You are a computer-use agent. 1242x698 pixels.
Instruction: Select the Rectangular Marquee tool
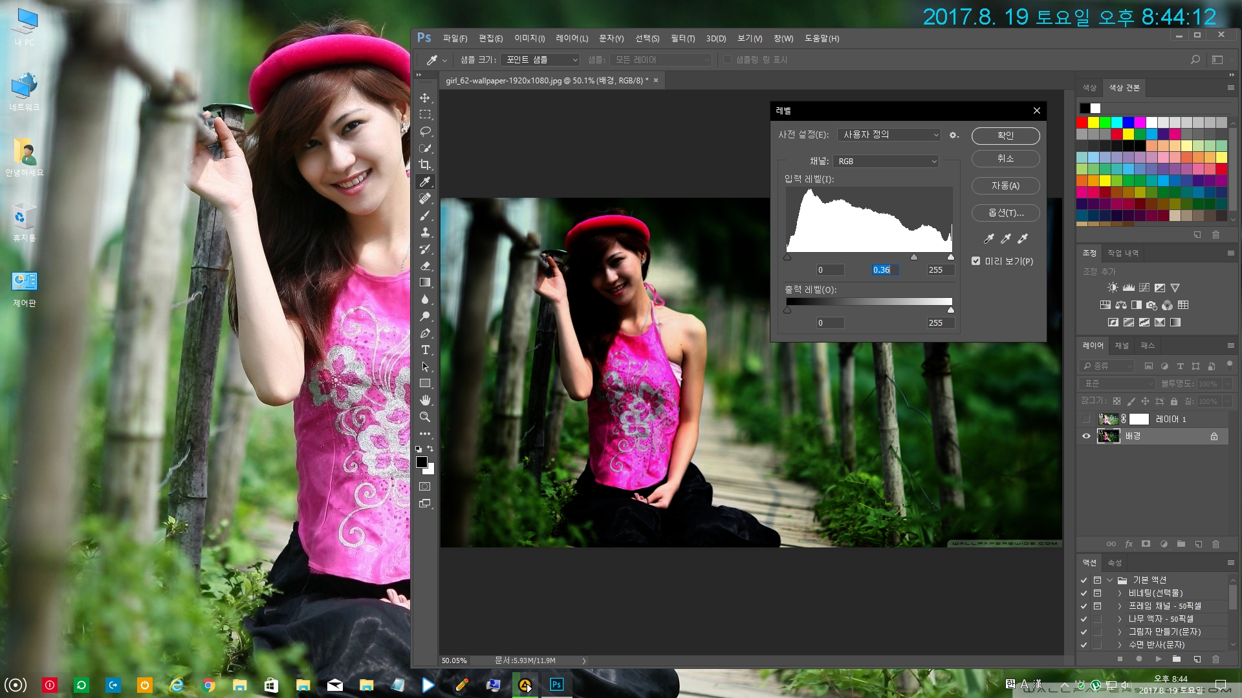[x=425, y=114]
